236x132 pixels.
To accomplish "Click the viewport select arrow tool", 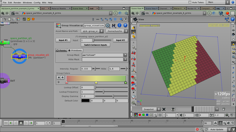I will point(133,47).
